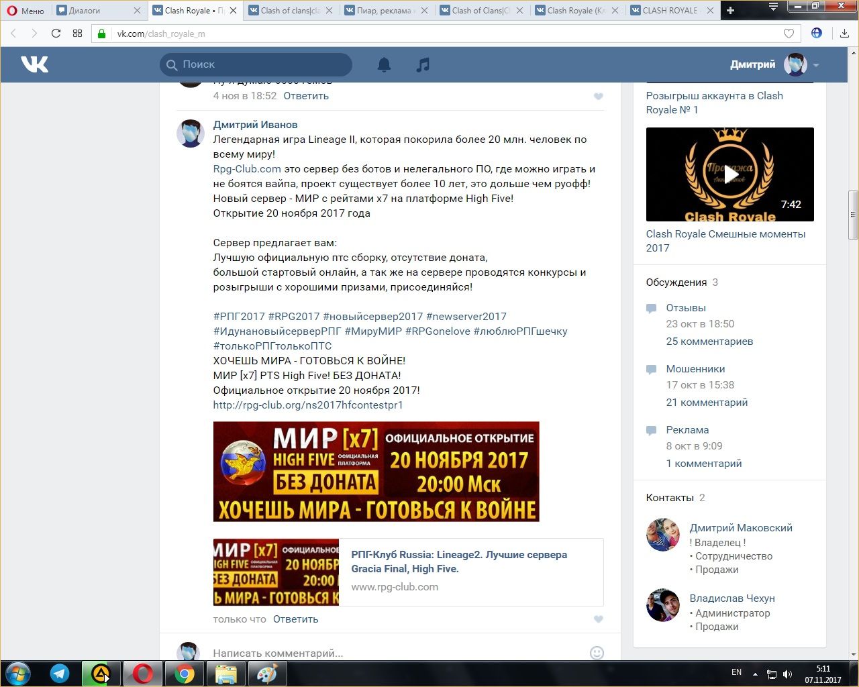Open the Контакты section header
The width and height of the screenshot is (859, 687).
pos(675,498)
